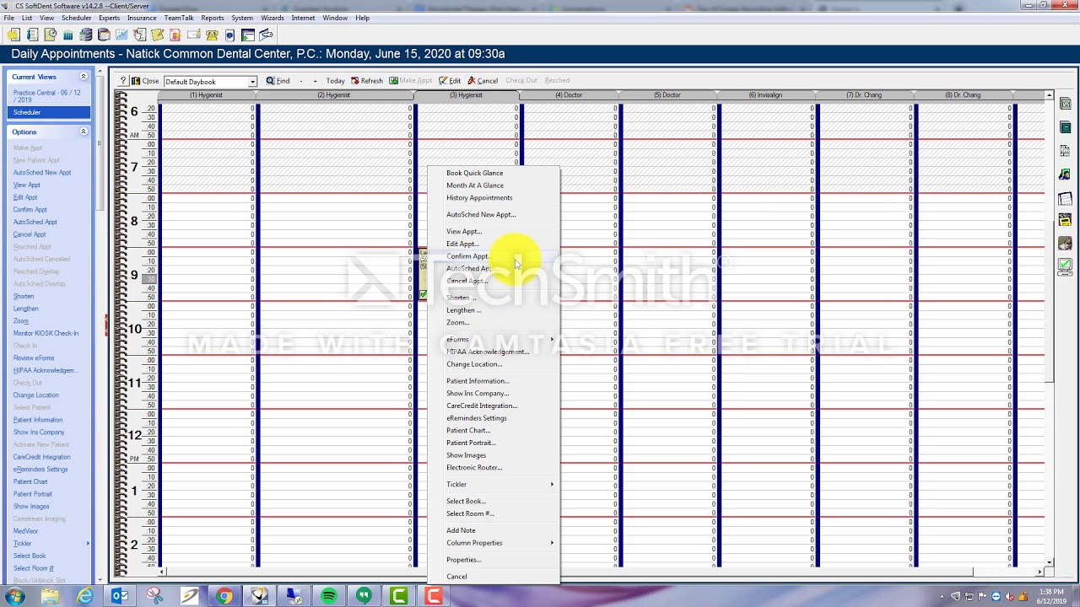Select Scheduler in Current Views
Image resolution: width=1080 pixels, height=607 pixels.
point(49,112)
